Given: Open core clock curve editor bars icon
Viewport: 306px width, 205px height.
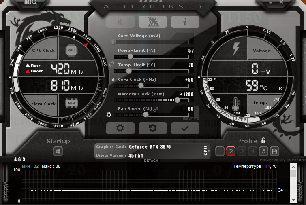Looking at the screenshot, I should tap(112, 80).
